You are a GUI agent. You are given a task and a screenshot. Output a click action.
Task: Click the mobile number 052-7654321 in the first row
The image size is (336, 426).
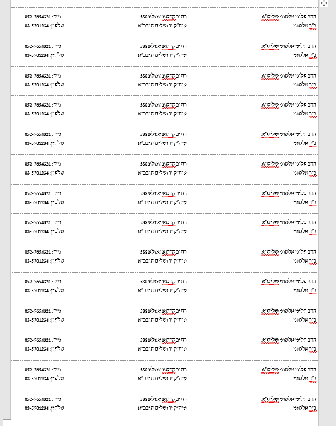click(x=38, y=17)
